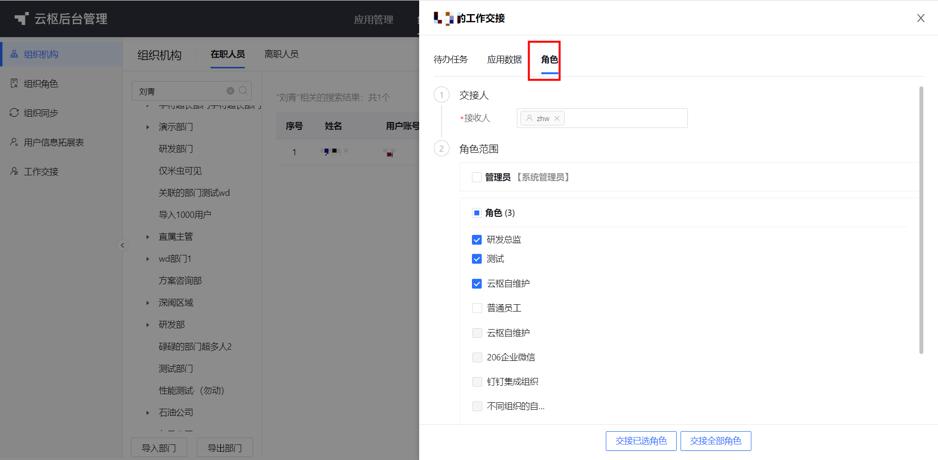The width and height of the screenshot is (938, 460).
Task: Expand the 深闽区域 tree node
Action: coord(148,303)
